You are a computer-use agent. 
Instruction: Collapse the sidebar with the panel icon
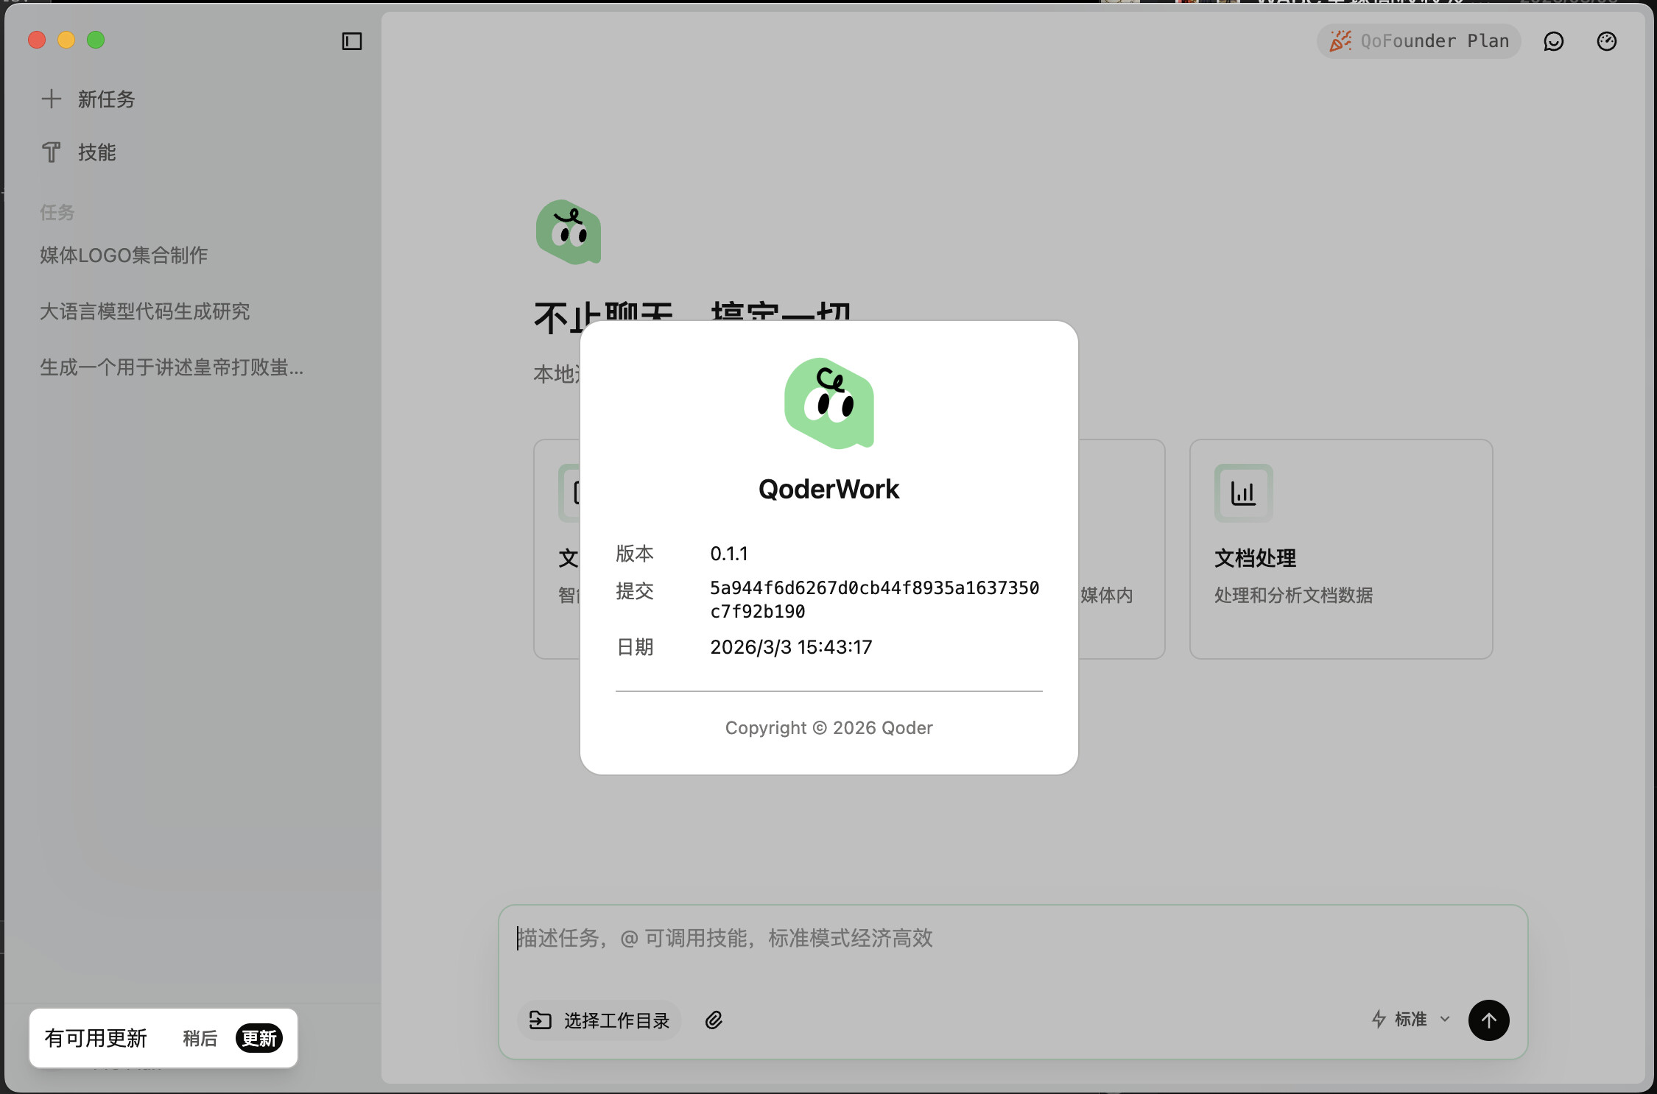point(352,41)
